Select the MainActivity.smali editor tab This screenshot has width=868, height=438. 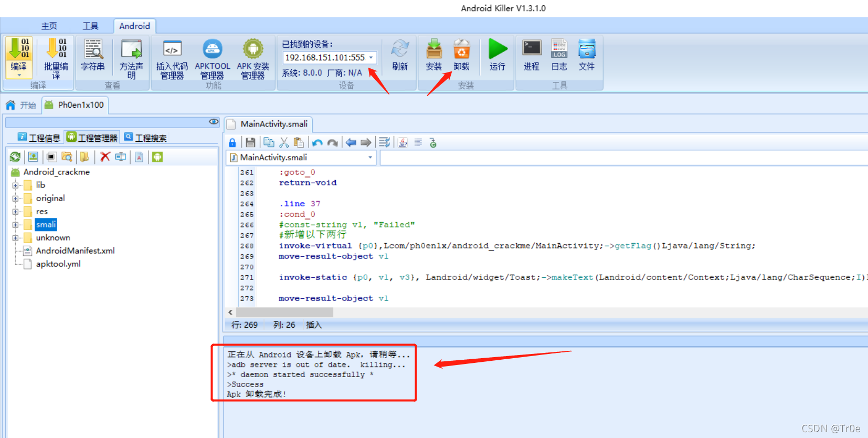(269, 124)
